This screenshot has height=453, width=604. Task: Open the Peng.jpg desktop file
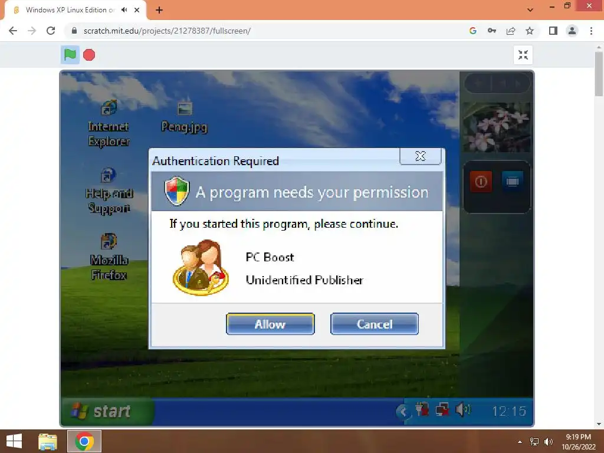184,117
